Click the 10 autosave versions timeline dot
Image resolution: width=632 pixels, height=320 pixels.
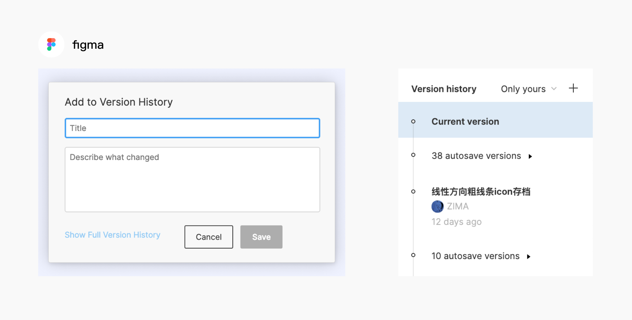click(x=413, y=255)
